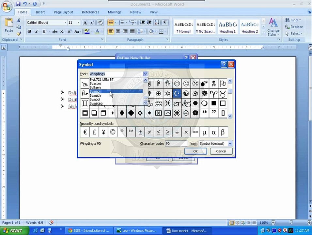This screenshot has height=235, width=312.
Task: Click the Font Color red A swatch
Action: click(x=97, y=31)
